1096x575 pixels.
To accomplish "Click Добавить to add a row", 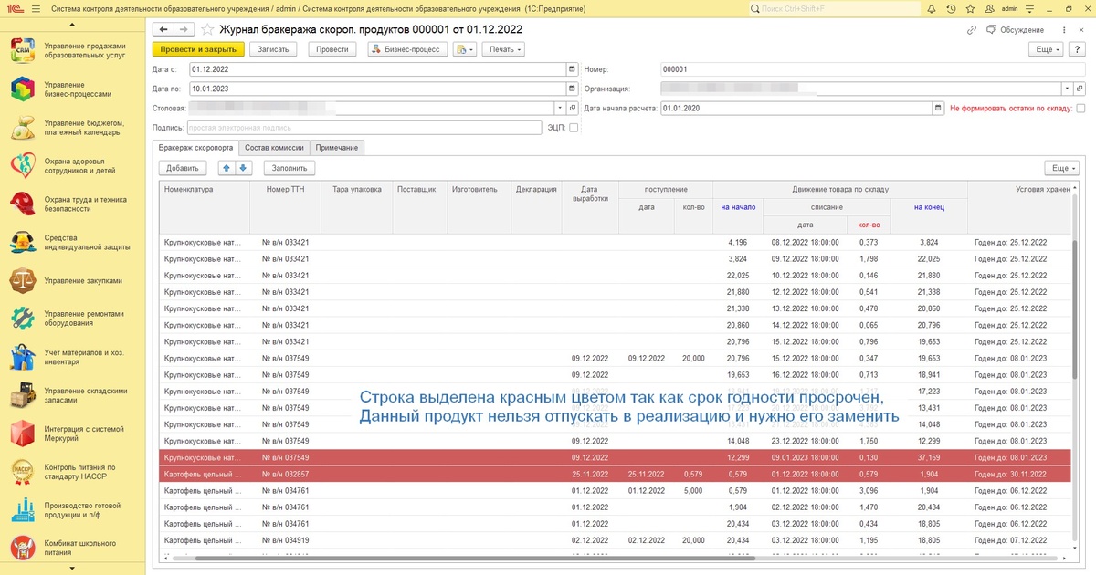I will (183, 168).
